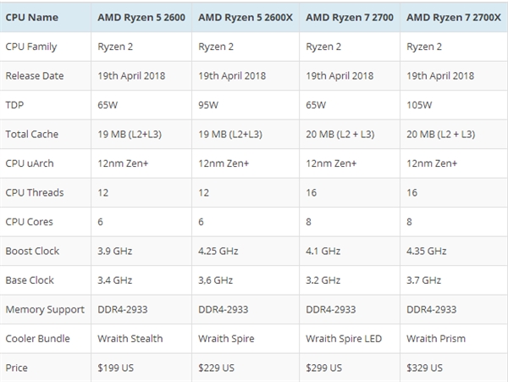Click the 'Memory Support' row label
Image resolution: width=508 pixels, height=382 pixels.
pyautogui.click(x=45, y=310)
